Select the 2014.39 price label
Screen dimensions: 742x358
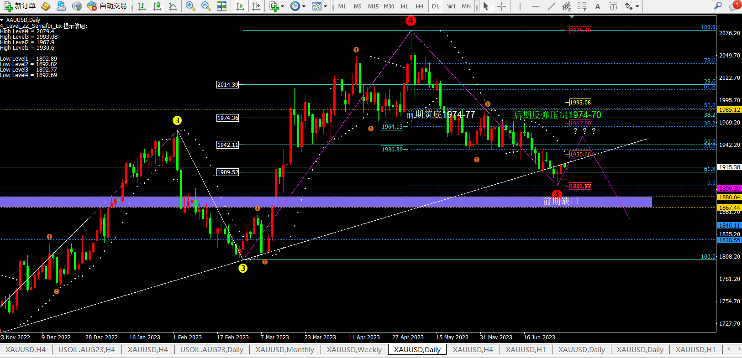pos(227,84)
